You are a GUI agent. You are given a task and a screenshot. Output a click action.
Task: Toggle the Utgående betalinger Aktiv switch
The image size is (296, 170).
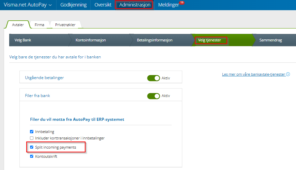154,78
